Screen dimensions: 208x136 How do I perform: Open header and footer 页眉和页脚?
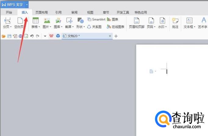(137, 23)
